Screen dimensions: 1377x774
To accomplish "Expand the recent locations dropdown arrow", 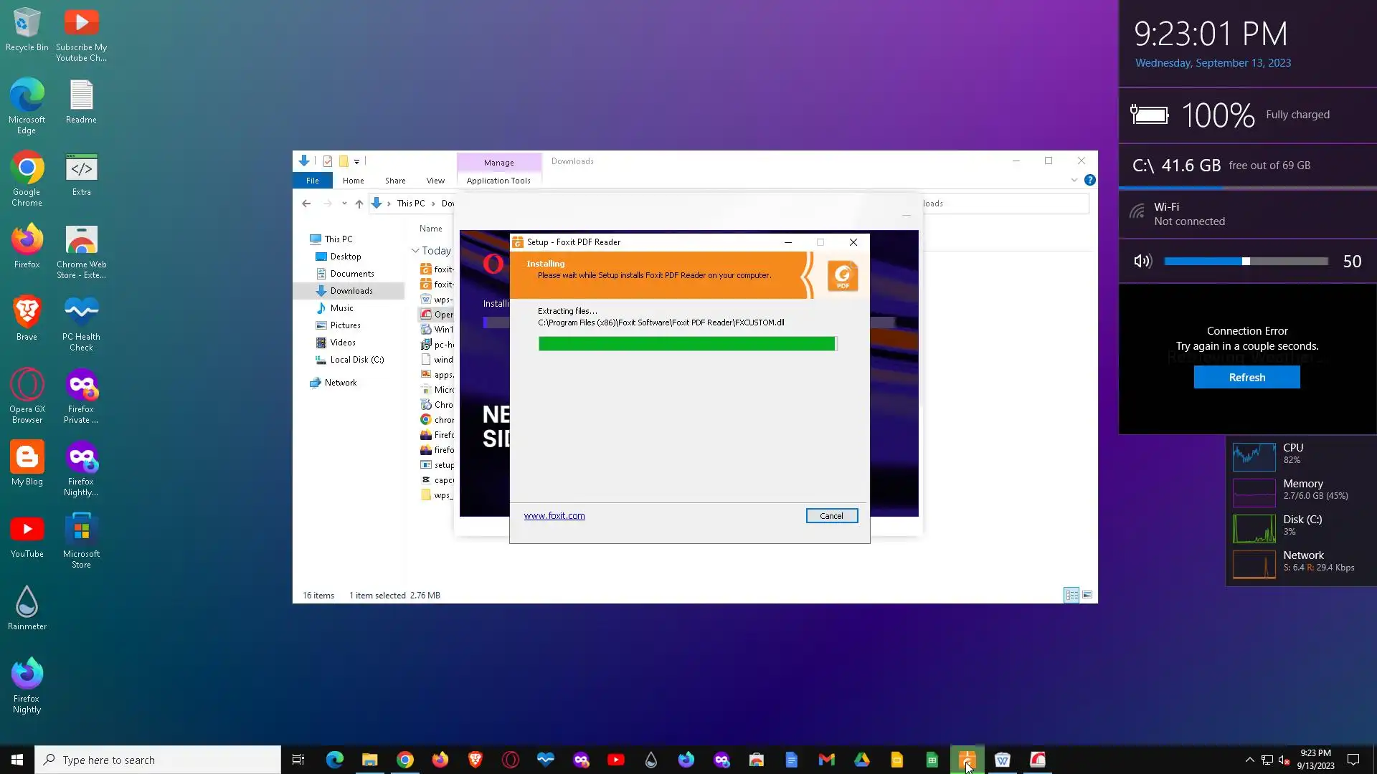I will (344, 204).
